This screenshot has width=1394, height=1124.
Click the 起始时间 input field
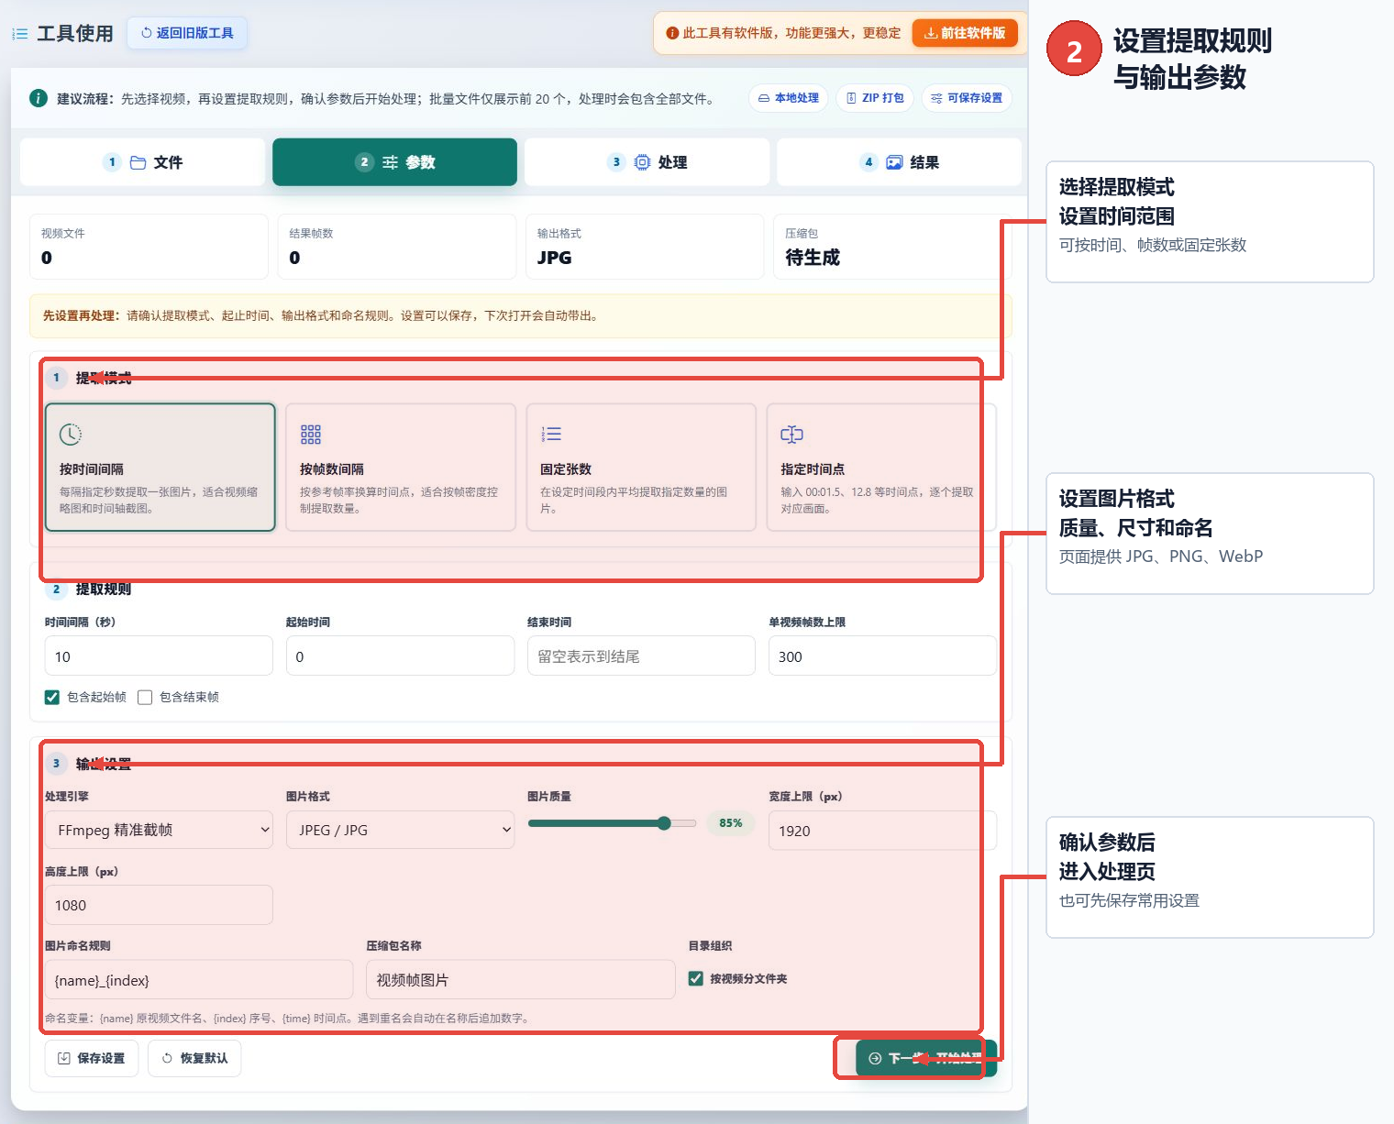[x=400, y=656]
